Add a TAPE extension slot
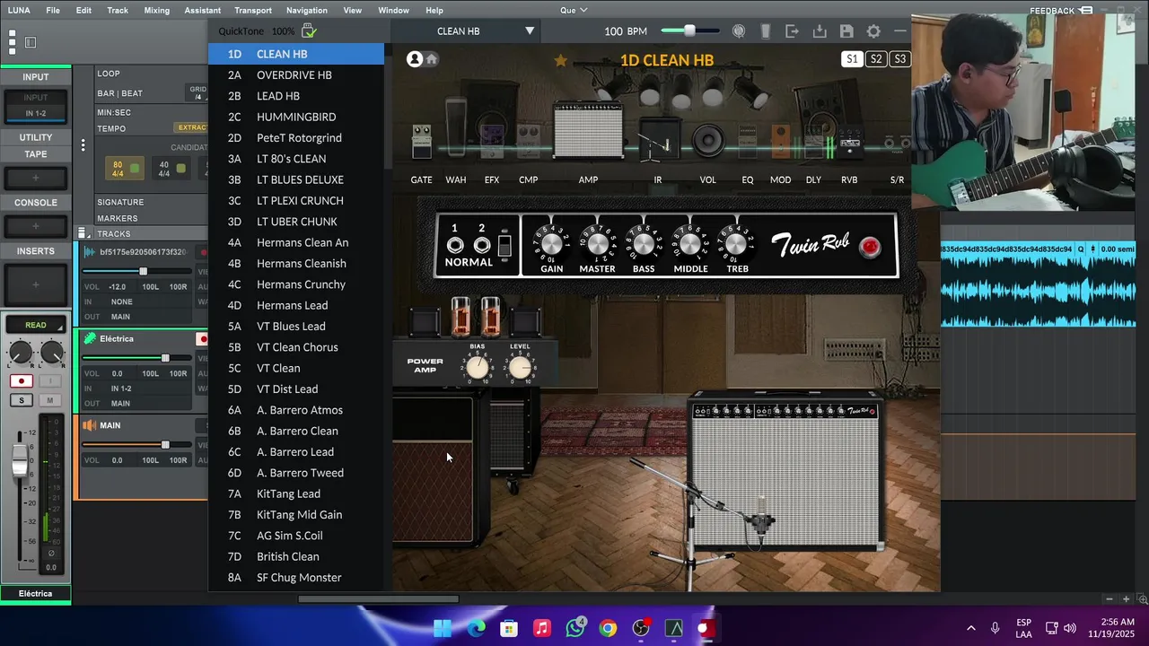 [x=36, y=178]
